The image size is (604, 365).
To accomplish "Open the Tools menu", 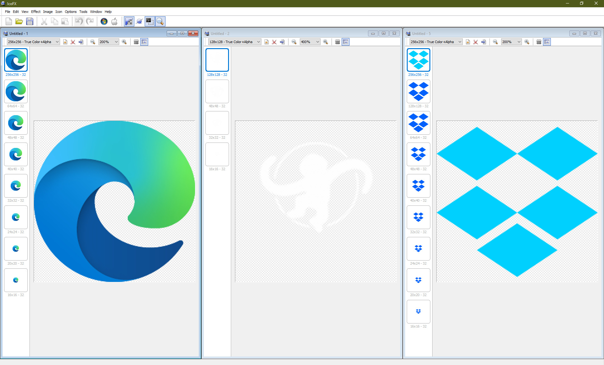I will tap(83, 12).
